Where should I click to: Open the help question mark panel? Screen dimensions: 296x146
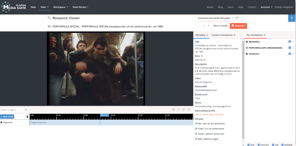[292, 18]
